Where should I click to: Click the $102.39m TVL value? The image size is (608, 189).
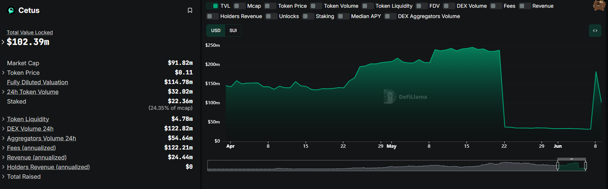(28, 42)
